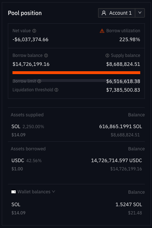Click the 14,726,714.597 USDC borrowed balance

click(117, 160)
